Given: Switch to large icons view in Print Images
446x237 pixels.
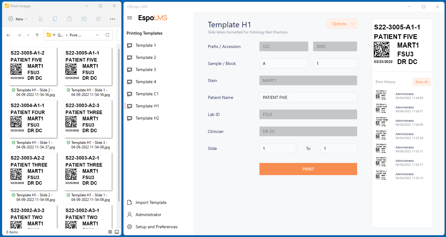Looking at the screenshot, I should (x=117, y=232).
